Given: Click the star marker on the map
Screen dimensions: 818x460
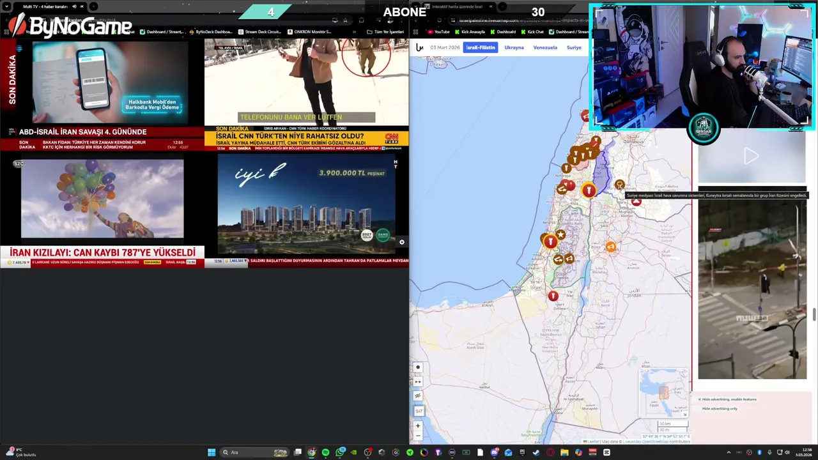Looking at the screenshot, I should click(560, 235).
